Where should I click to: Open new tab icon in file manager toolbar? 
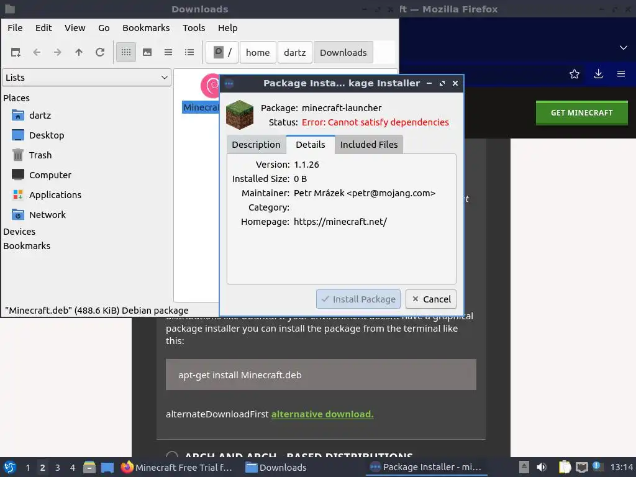[x=16, y=52]
